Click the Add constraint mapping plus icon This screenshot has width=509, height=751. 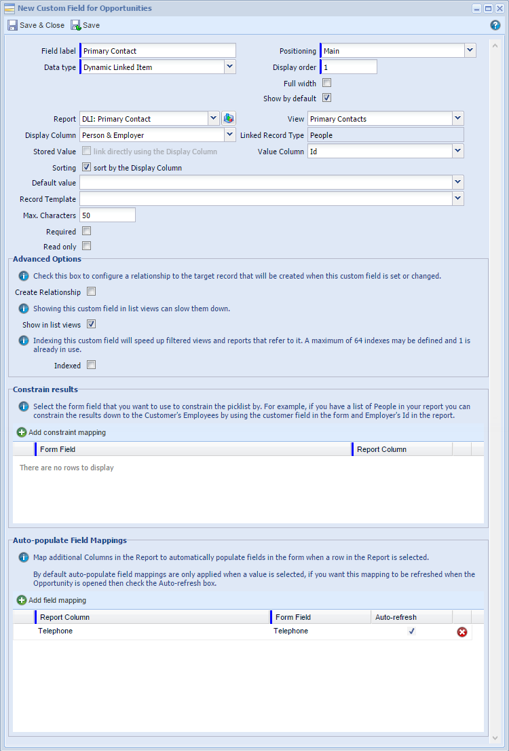tap(22, 432)
